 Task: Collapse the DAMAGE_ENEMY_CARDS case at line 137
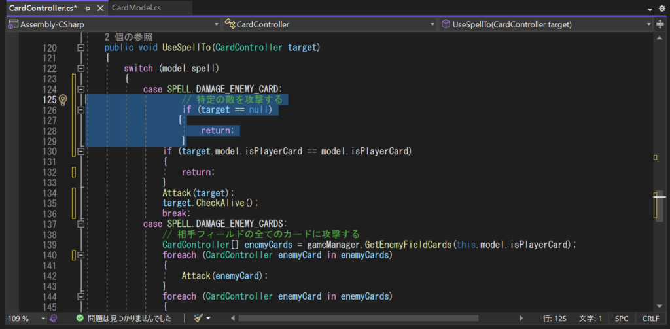pyautogui.click(x=80, y=224)
